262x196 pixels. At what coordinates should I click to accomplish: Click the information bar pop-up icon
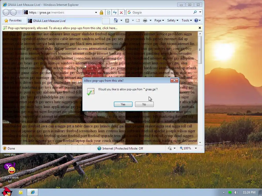(5, 28)
